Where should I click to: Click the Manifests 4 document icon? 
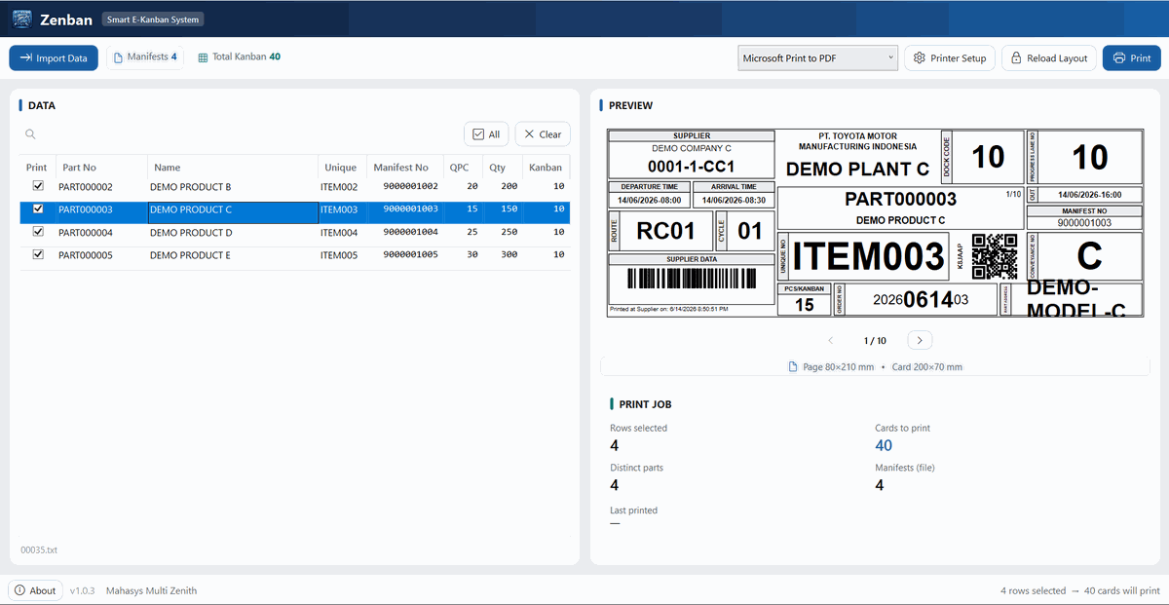(120, 57)
